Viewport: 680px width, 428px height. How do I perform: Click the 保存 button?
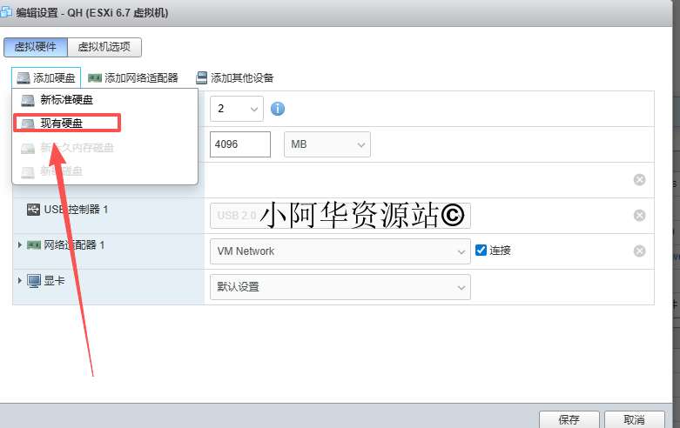(x=569, y=419)
